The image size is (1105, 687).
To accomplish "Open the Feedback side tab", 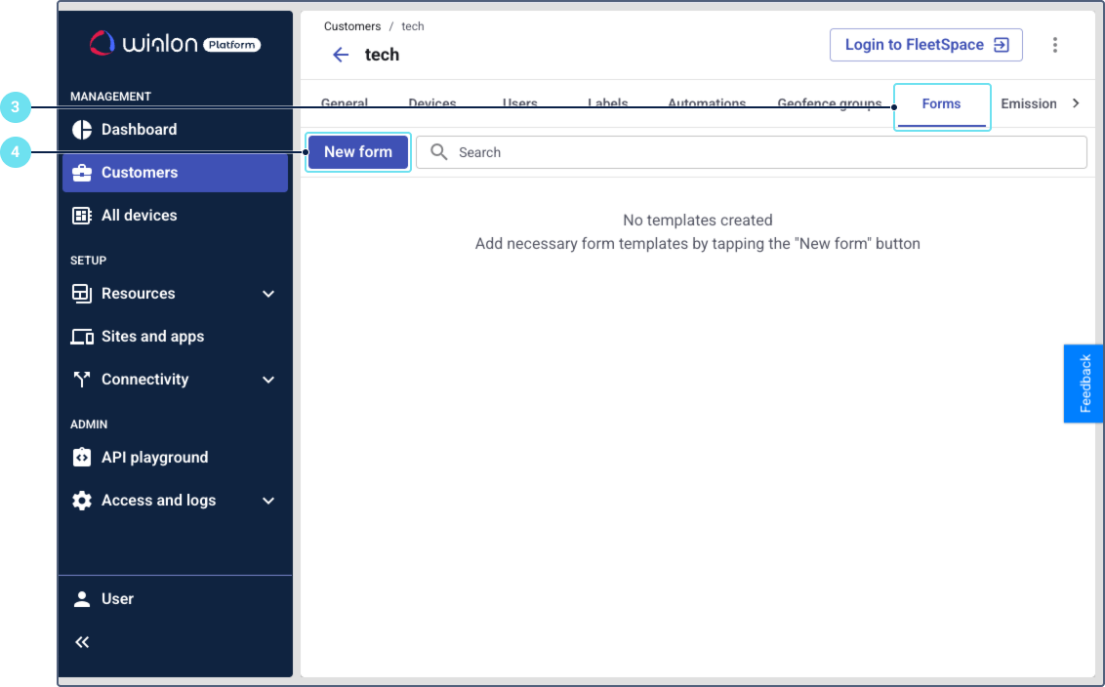I will click(x=1084, y=384).
